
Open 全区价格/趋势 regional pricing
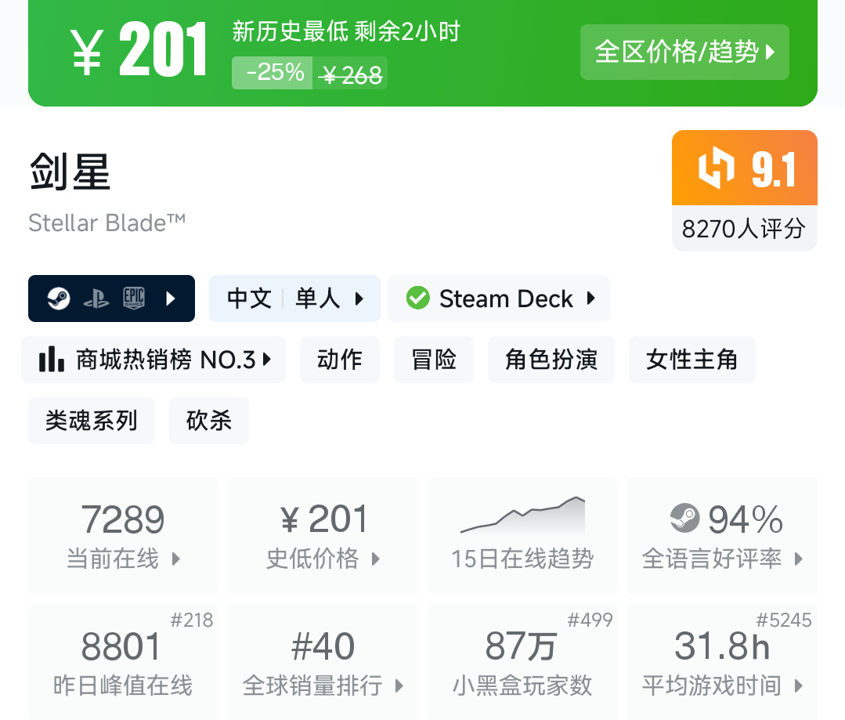click(x=684, y=52)
